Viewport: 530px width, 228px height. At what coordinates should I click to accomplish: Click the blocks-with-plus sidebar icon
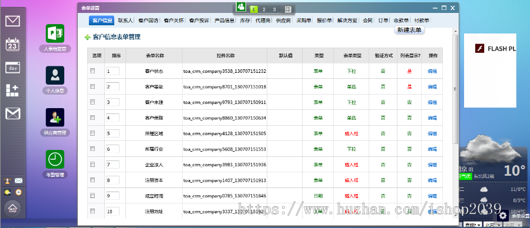12,90
